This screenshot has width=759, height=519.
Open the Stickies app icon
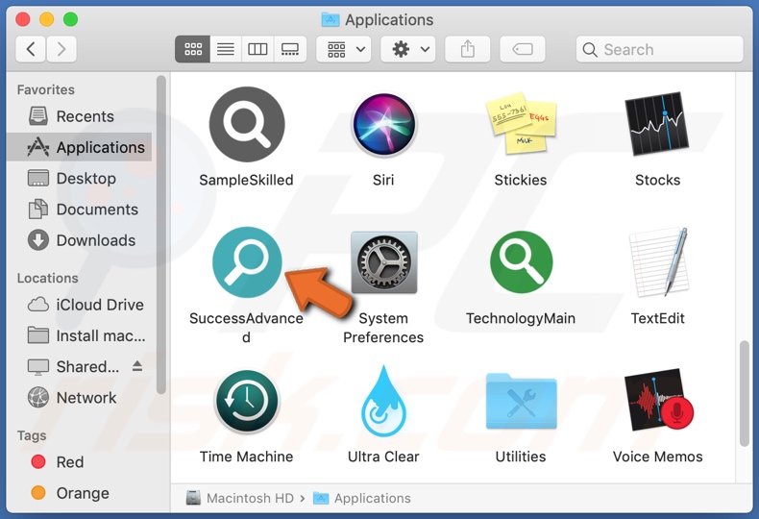pyautogui.click(x=521, y=123)
